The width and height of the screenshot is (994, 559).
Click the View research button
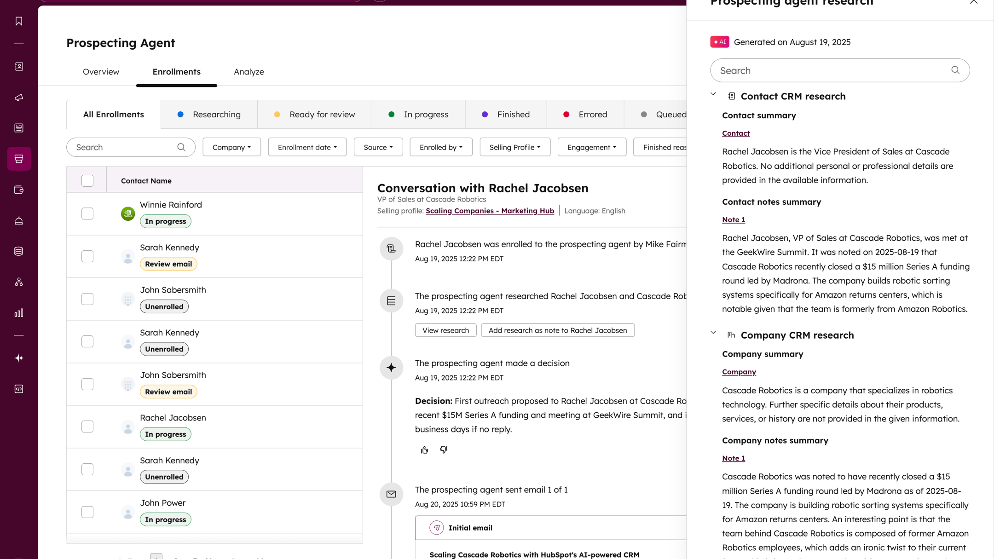445,330
